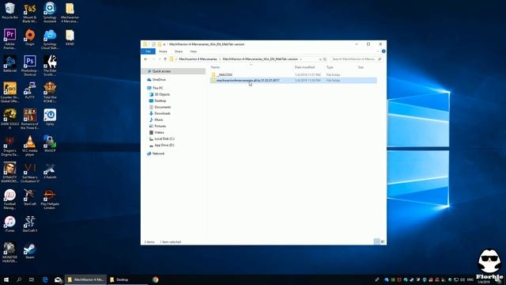
Task: Refresh the current Explorer folder
Action: pyautogui.click(x=325, y=59)
